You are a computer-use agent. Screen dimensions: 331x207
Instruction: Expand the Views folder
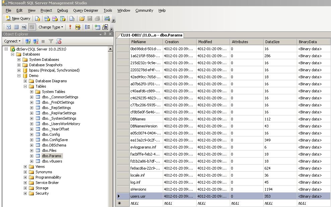(x=25, y=167)
